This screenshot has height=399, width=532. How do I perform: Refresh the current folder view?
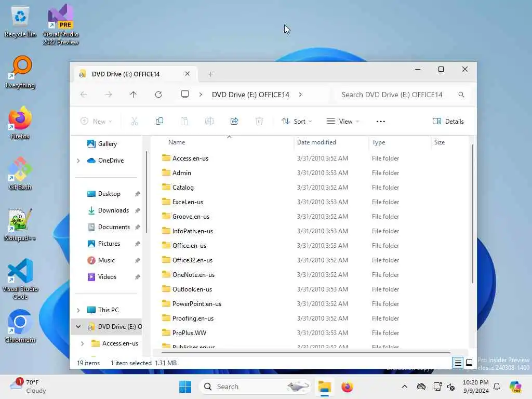click(x=158, y=95)
